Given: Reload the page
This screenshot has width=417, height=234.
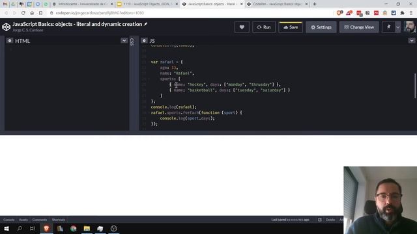Looking at the screenshot, I should pos(23,13).
